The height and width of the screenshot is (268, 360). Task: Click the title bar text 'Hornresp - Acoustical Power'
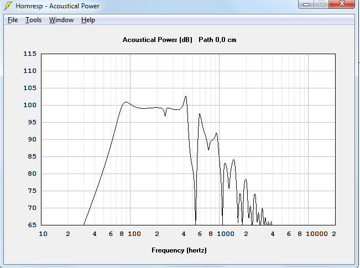coord(58,6)
